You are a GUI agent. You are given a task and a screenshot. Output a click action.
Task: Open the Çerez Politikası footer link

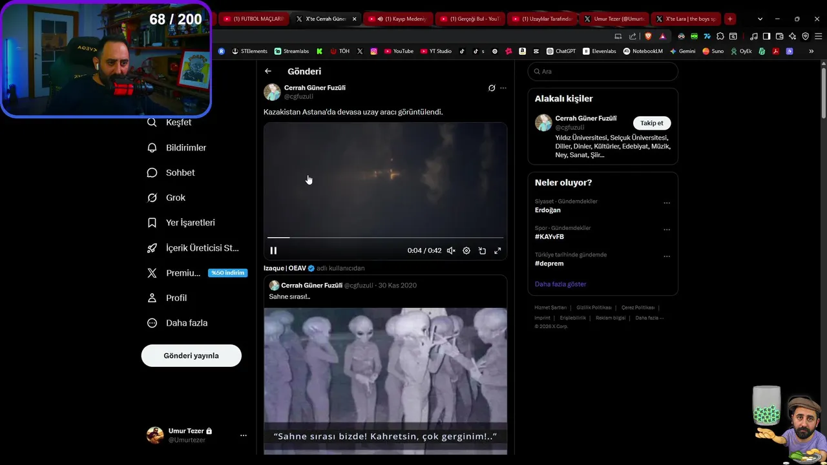tap(638, 307)
